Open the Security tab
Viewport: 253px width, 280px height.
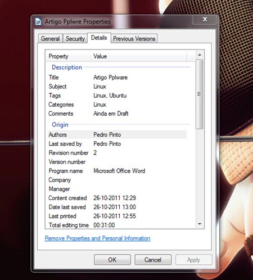pos(75,39)
